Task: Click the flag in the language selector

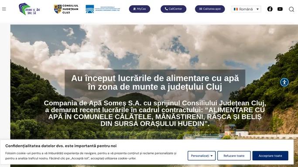Action: pyautogui.click(x=236, y=9)
